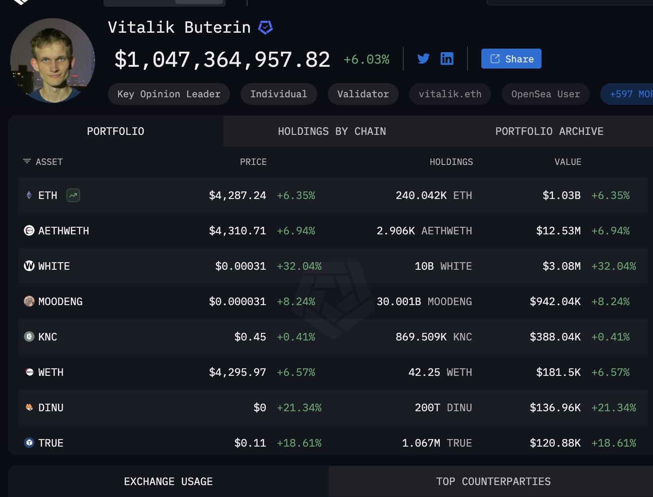Click the Key Opinion Leader tag

[169, 94]
